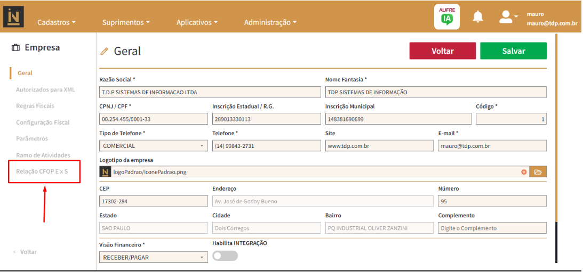This screenshot has width=583, height=272.
Task: Click the sidebar ← Voltar link
Action: [25, 252]
